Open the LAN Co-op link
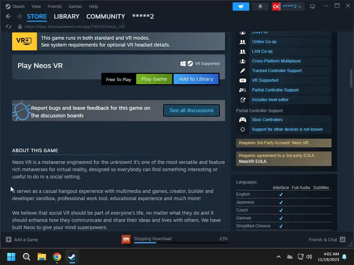Image resolution: width=354 pixels, height=265 pixels. (x=262, y=51)
